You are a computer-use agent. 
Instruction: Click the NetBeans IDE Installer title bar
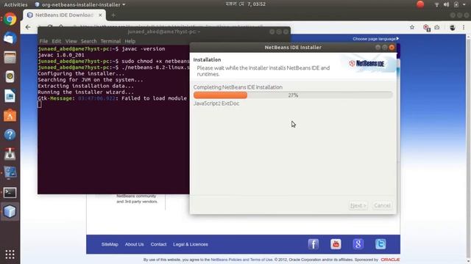click(x=293, y=47)
